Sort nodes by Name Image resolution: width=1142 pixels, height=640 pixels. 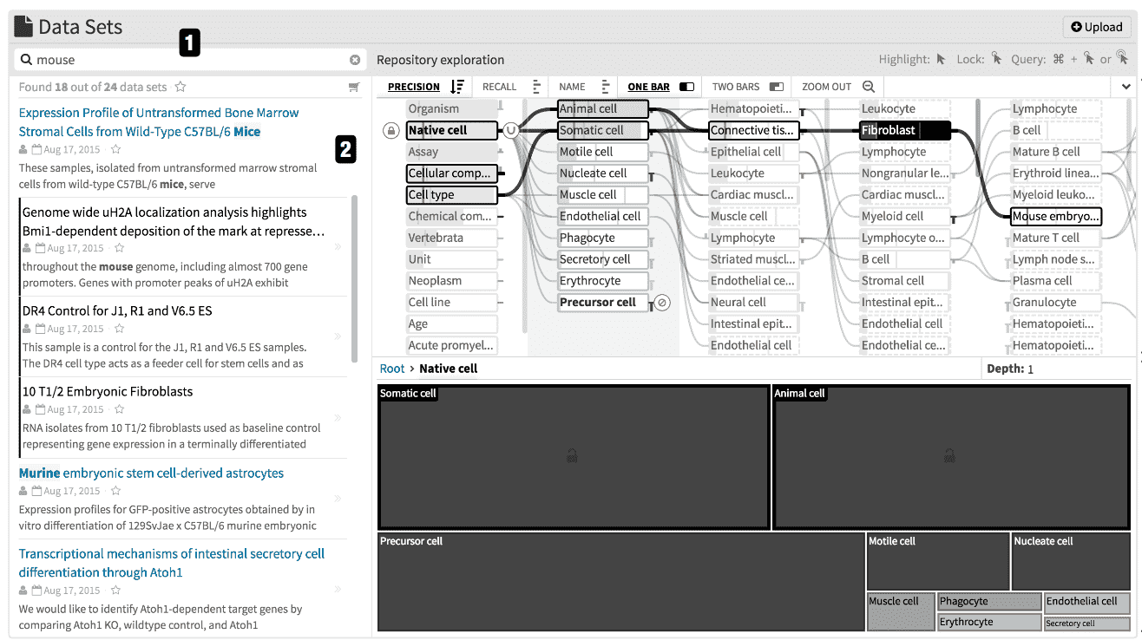[x=584, y=87]
